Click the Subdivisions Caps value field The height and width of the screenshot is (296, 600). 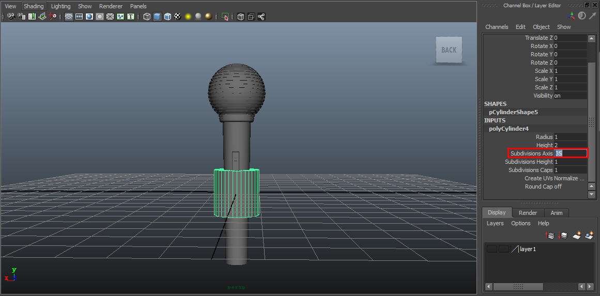click(570, 170)
